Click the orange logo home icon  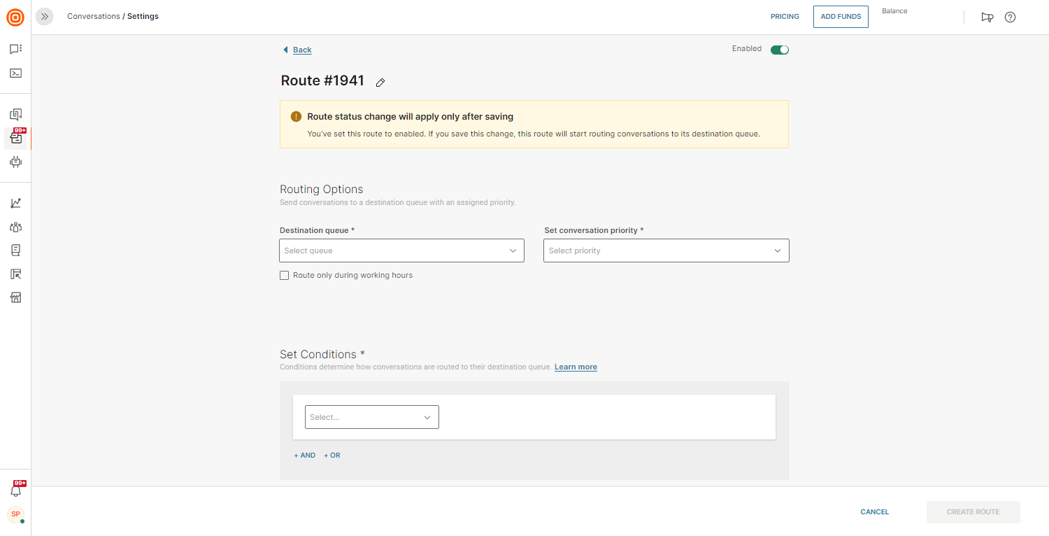15,17
